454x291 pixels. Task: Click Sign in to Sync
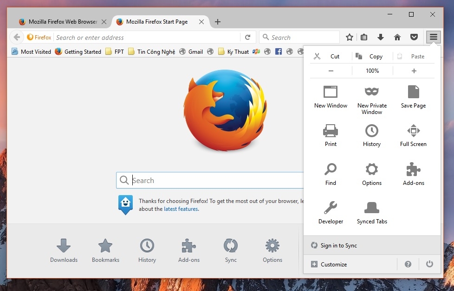point(372,245)
